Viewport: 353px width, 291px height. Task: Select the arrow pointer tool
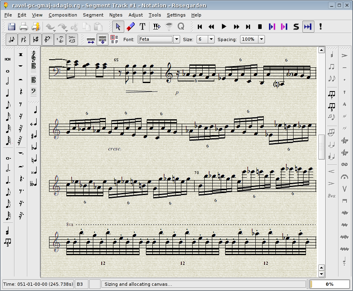pyautogui.click(x=118, y=27)
